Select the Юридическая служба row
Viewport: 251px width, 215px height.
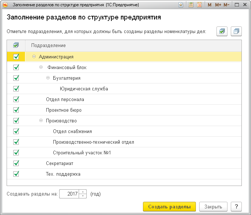(x=124, y=89)
